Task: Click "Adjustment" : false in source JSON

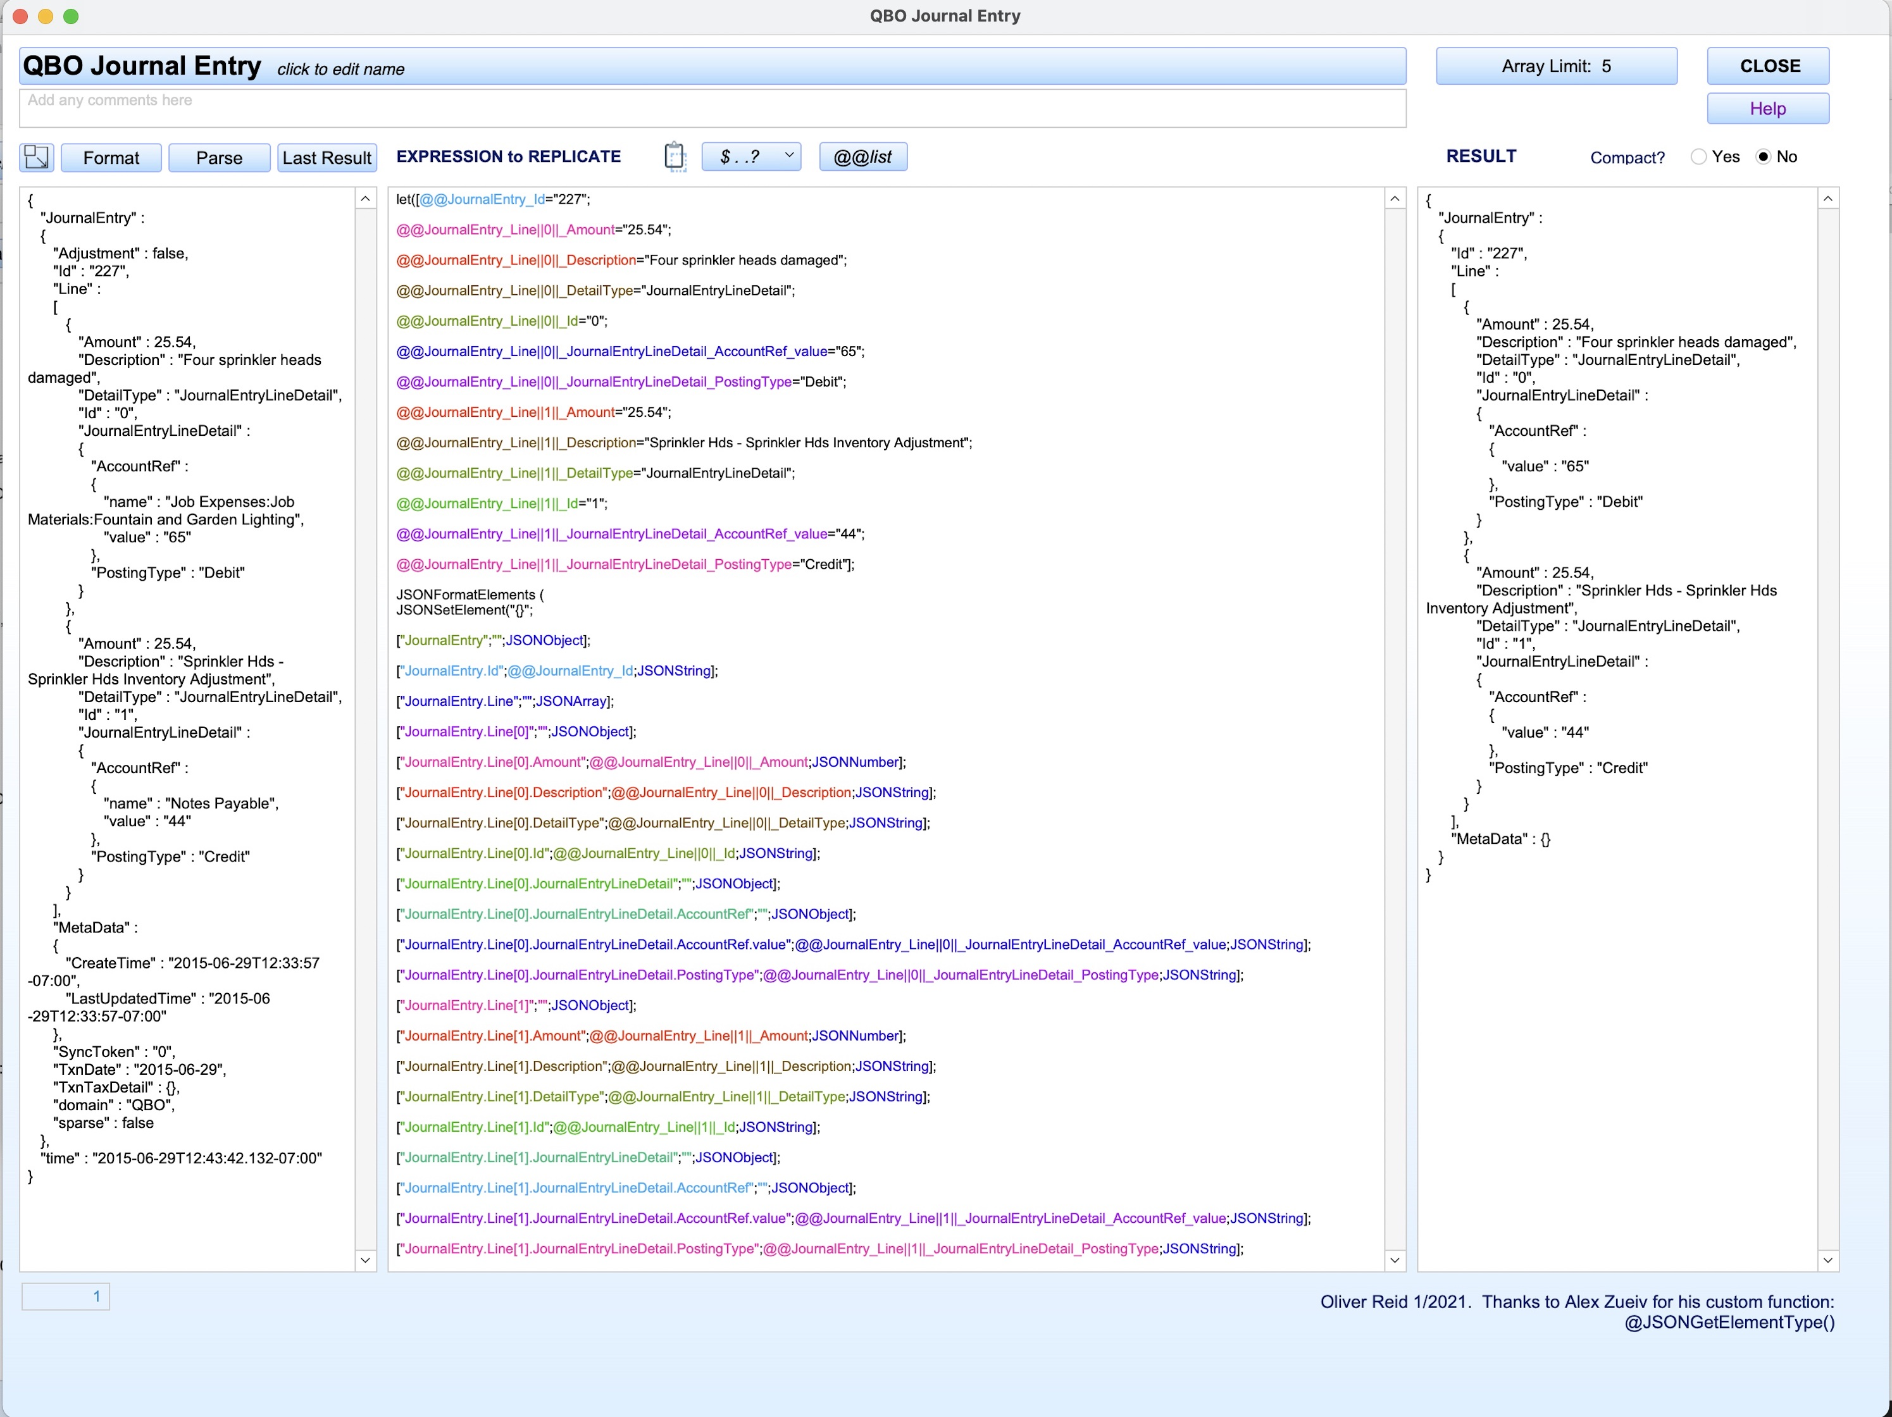Action: pos(121,253)
